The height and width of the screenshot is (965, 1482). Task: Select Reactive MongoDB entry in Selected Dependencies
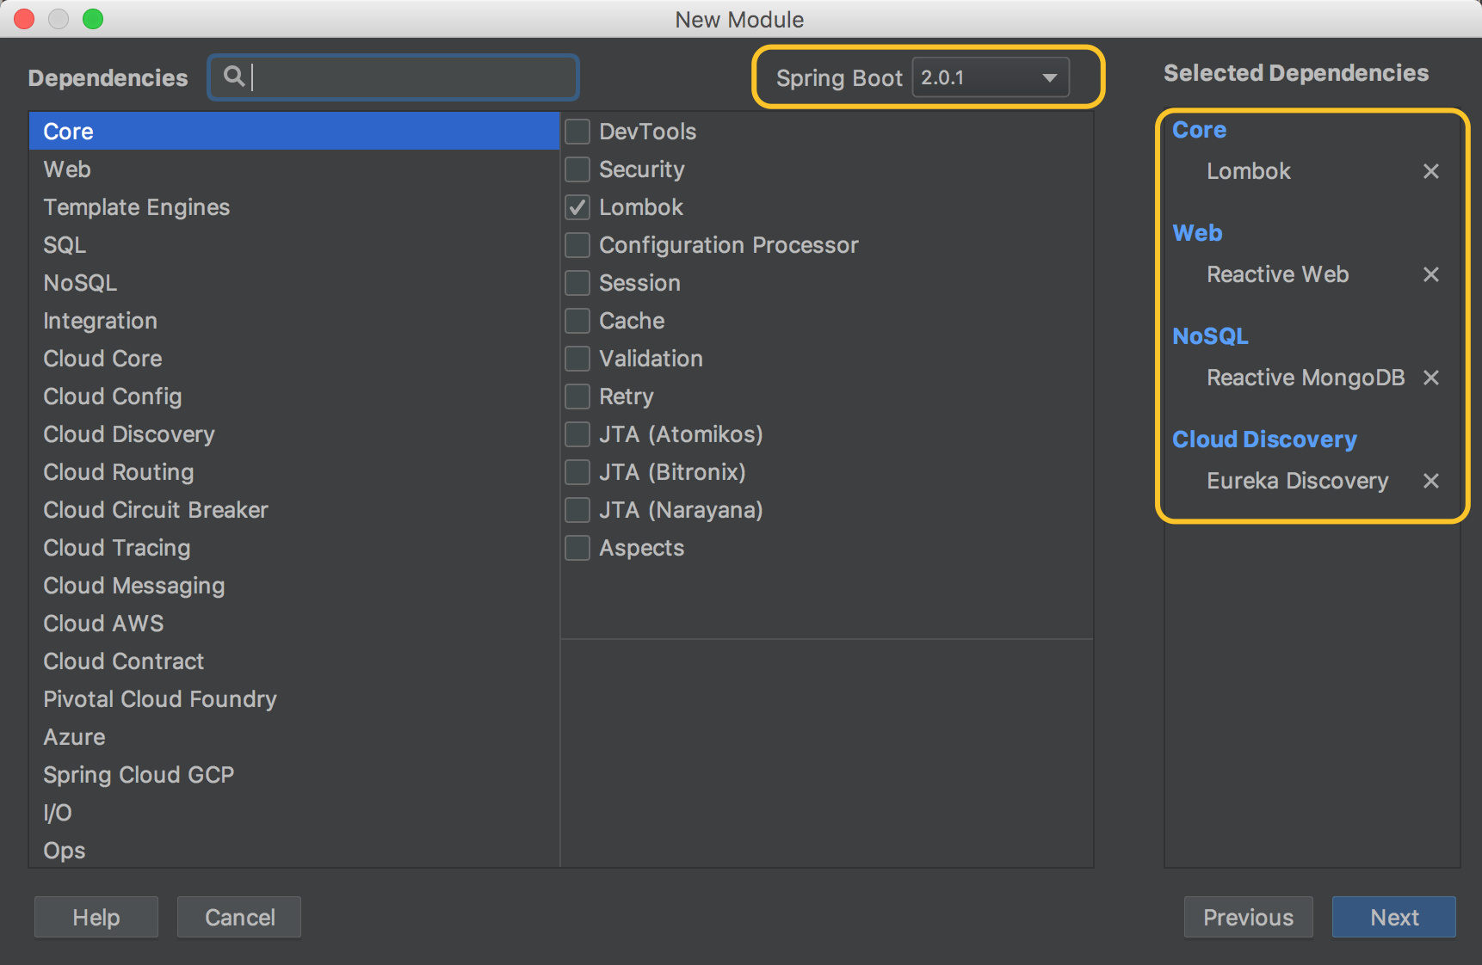pyautogui.click(x=1306, y=378)
